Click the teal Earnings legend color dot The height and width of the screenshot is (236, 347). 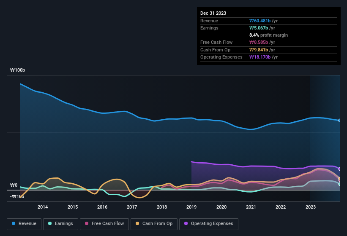pyautogui.click(x=50, y=224)
